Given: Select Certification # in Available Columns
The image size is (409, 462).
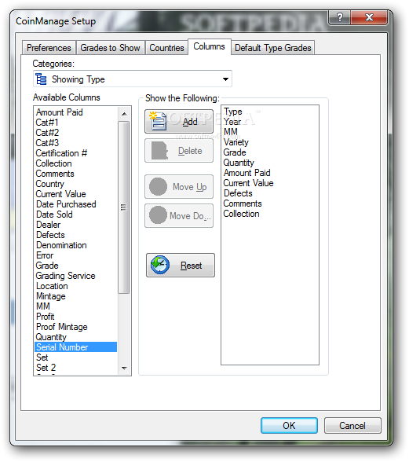Looking at the screenshot, I should pyautogui.click(x=76, y=153).
